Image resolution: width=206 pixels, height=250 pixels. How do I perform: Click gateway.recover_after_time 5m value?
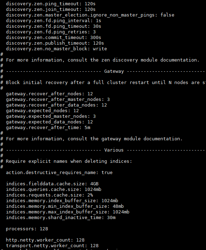[87, 128]
